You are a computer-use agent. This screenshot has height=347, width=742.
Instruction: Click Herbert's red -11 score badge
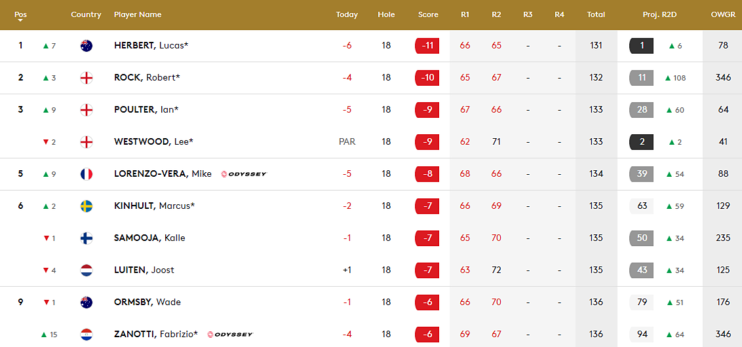(427, 46)
